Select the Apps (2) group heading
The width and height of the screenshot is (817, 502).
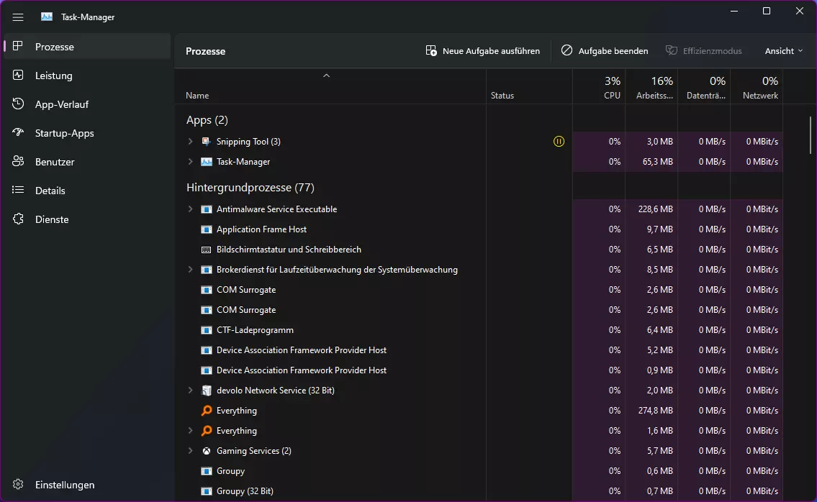click(x=207, y=120)
